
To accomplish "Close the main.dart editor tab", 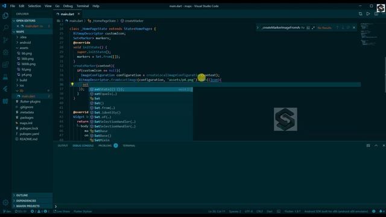I will [x=79, y=14].
